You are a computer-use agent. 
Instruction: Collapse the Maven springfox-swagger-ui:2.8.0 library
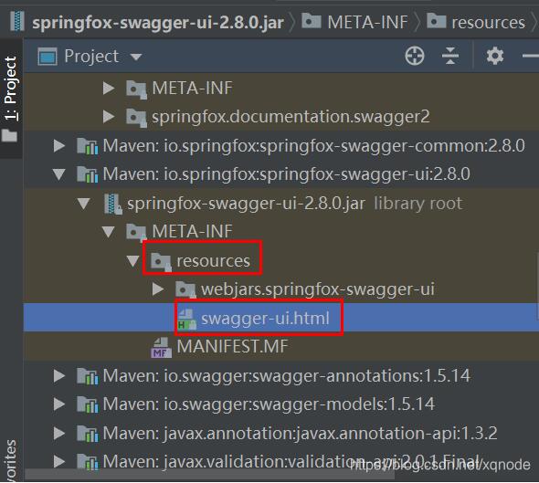tap(59, 174)
